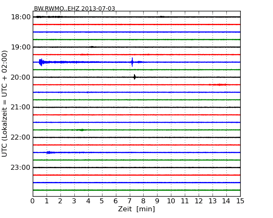Click the plot title BW.RWMO..EHZ 2013-07-03
Screen dimensions: 273x218
coord(74,8)
